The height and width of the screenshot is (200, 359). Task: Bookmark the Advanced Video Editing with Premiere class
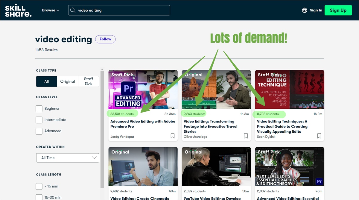tap(173, 136)
